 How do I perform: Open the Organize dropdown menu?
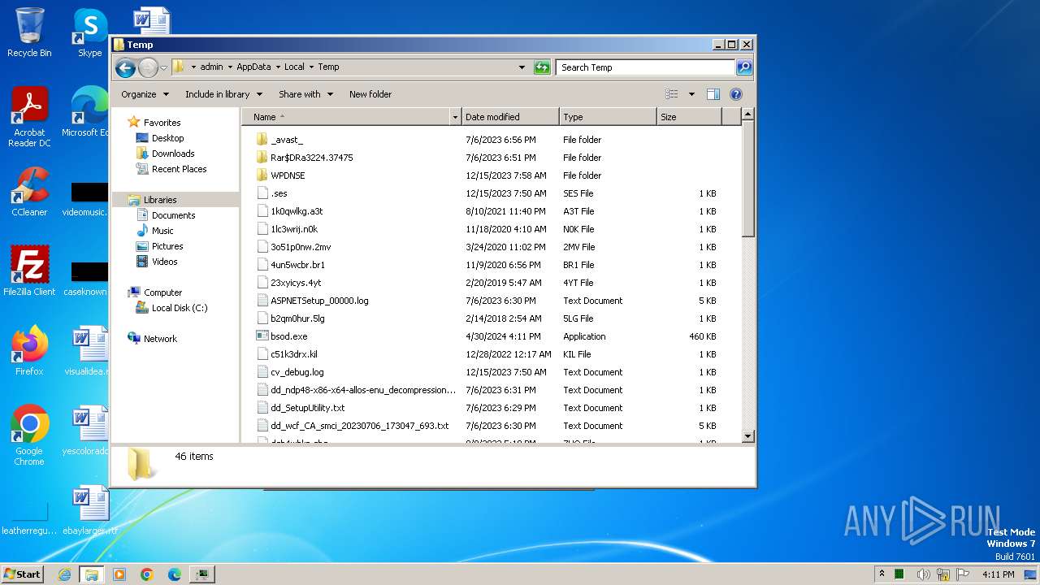click(x=145, y=94)
